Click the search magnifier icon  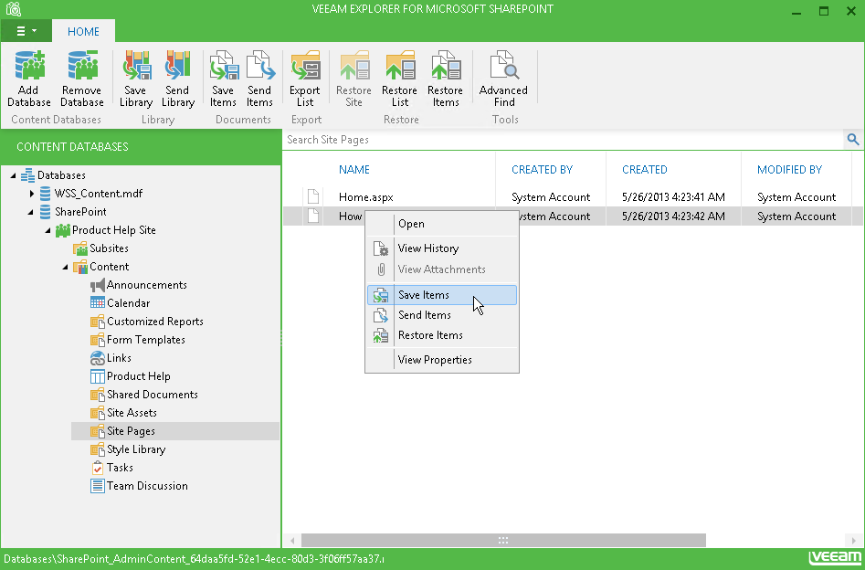tap(853, 140)
